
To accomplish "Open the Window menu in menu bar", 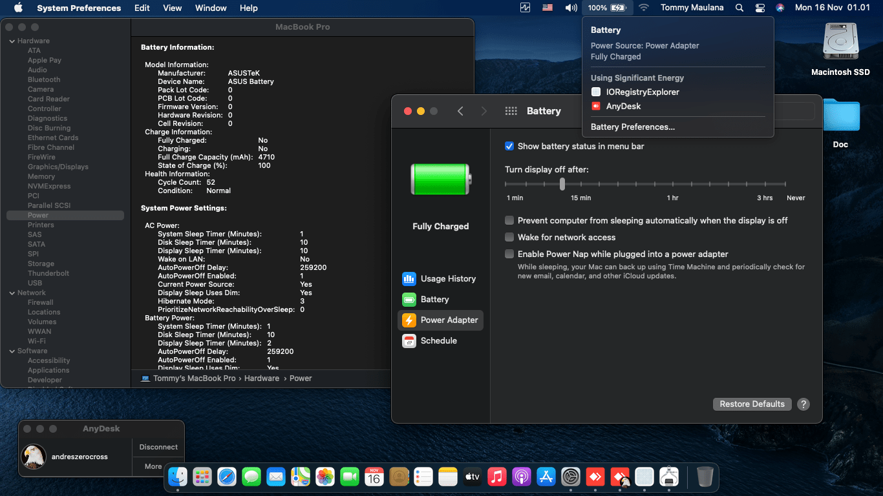I will click(211, 8).
